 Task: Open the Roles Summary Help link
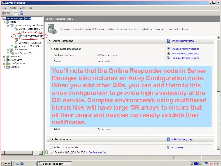(x=182, y=139)
